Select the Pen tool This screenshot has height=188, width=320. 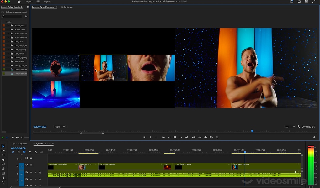point(3,169)
